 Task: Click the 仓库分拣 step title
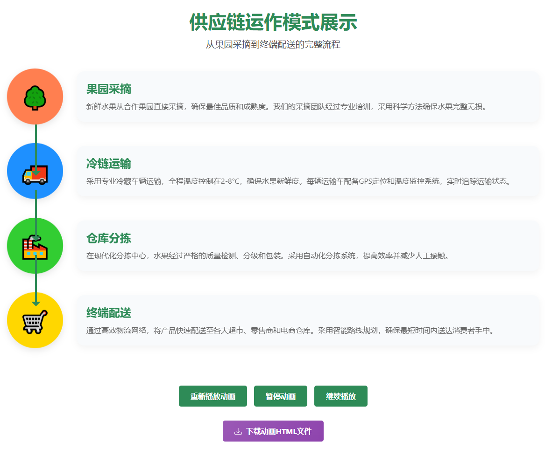click(x=108, y=238)
